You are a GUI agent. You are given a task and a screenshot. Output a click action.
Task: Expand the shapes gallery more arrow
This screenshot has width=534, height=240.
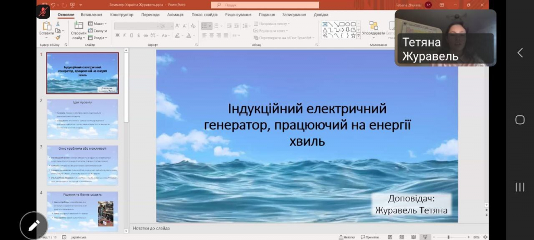359,36
